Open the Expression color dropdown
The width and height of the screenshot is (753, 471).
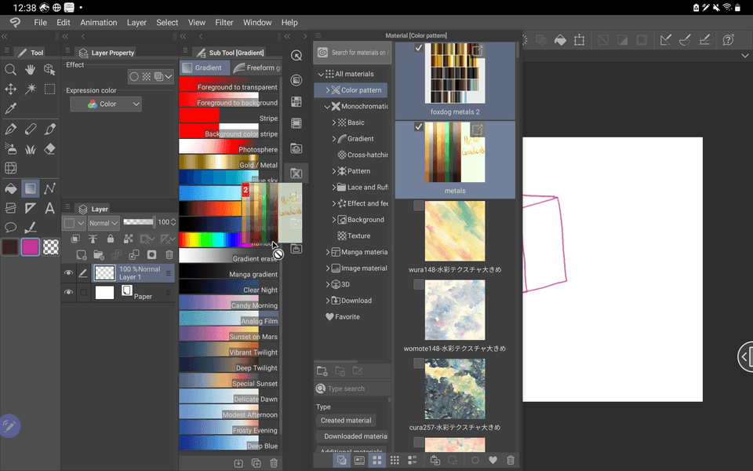point(105,104)
